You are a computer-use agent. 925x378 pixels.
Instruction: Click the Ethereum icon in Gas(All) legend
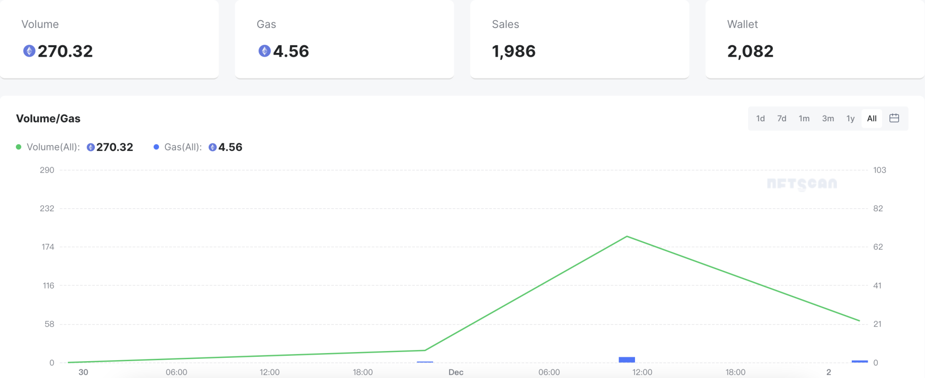212,148
